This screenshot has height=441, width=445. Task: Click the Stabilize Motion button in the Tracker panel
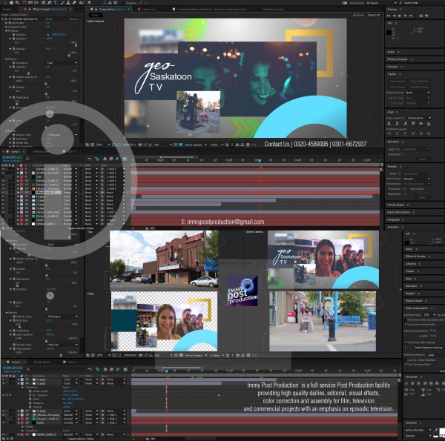tap(420, 87)
